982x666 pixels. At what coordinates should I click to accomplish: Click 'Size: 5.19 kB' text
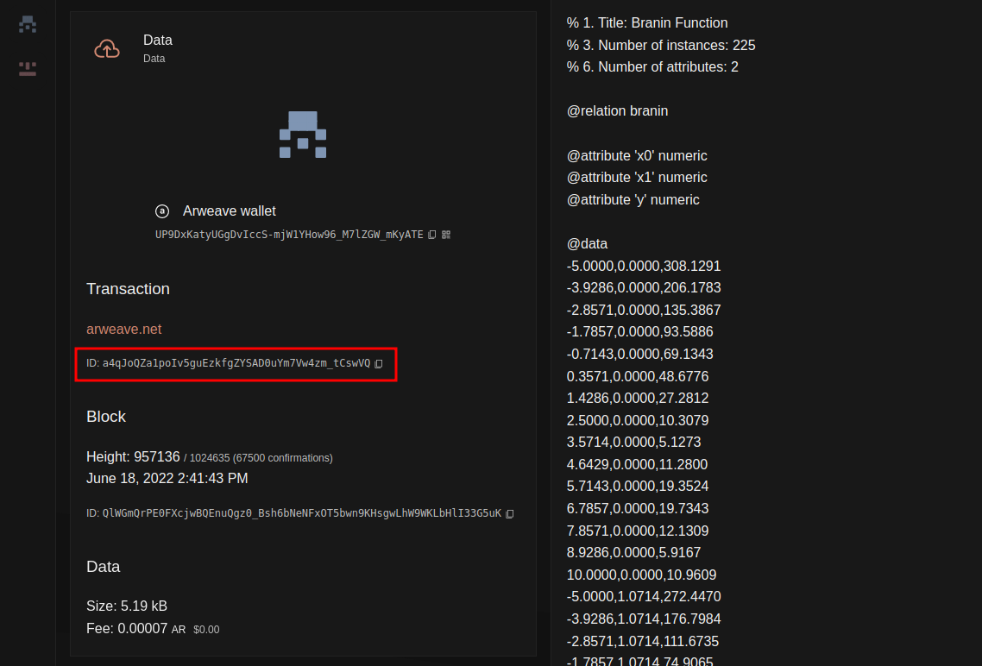[127, 606]
